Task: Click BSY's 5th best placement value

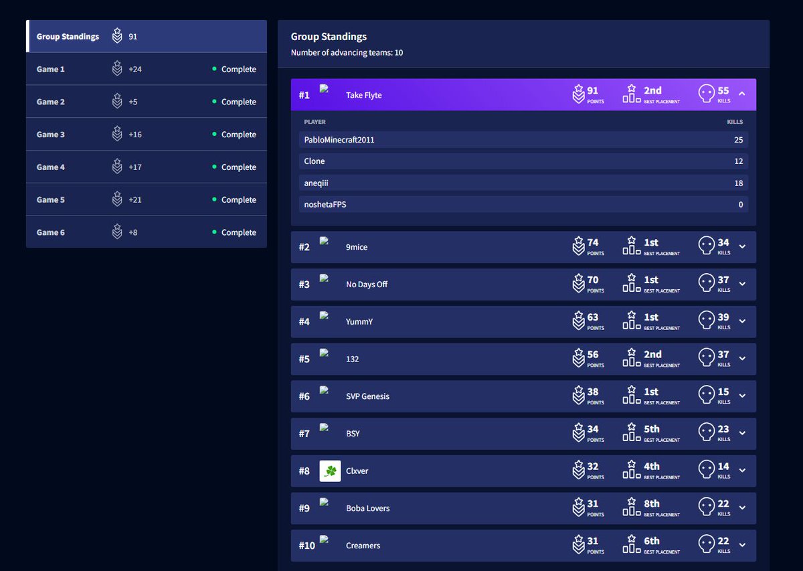Action: point(652,429)
